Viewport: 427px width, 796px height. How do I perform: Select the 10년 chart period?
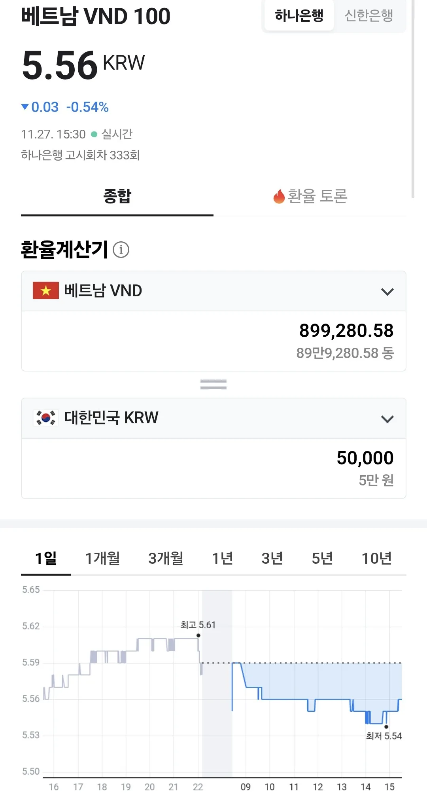coord(377,558)
